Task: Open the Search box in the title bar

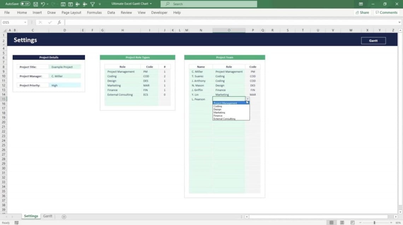Action: point(209,4)
